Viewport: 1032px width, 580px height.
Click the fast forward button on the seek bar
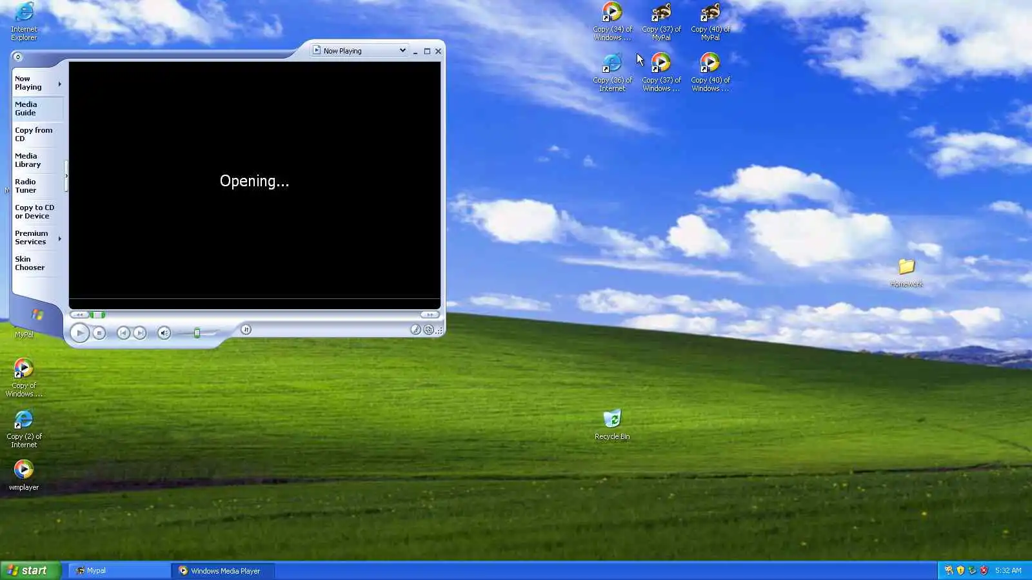(430, 314)
